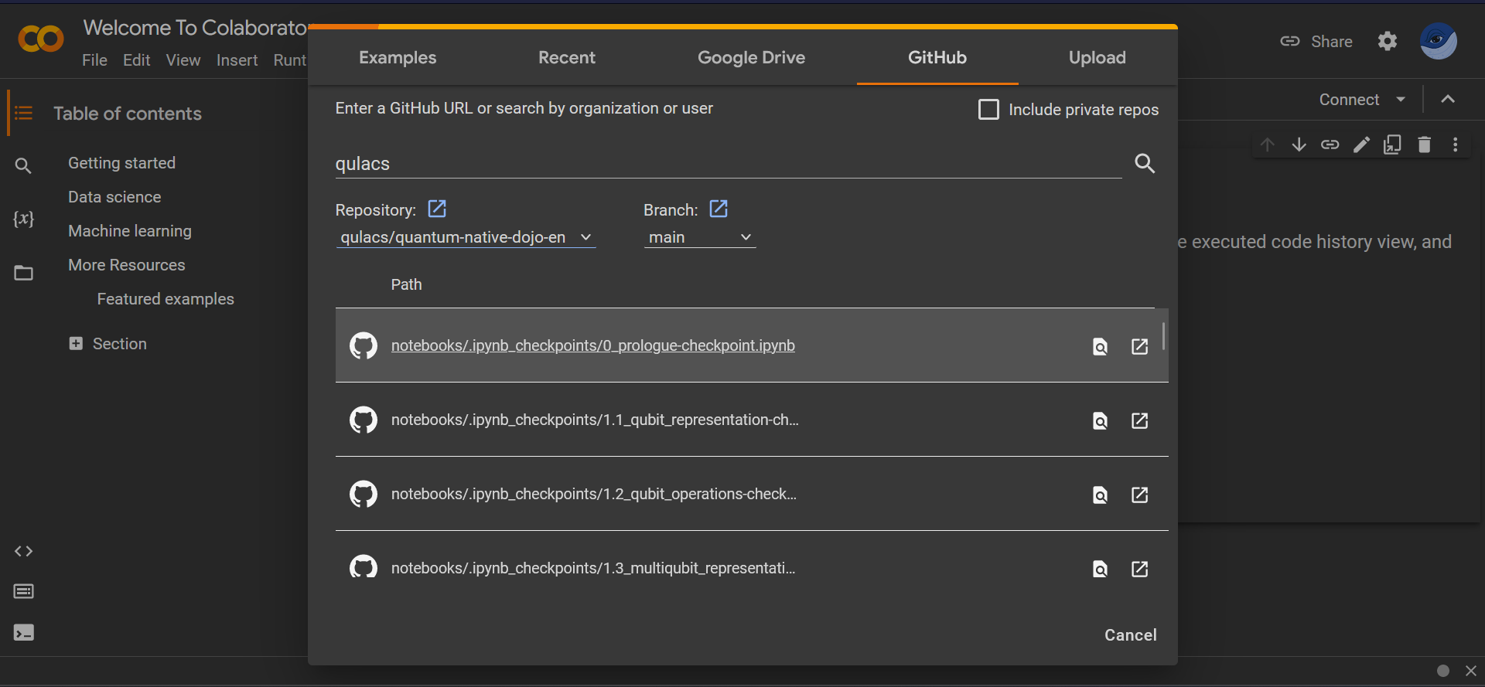Open Branch dropdown showing main

700,237
